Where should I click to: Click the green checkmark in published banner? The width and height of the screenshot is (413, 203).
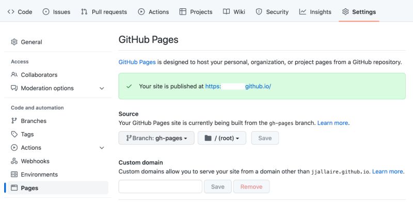coord(129,86)
